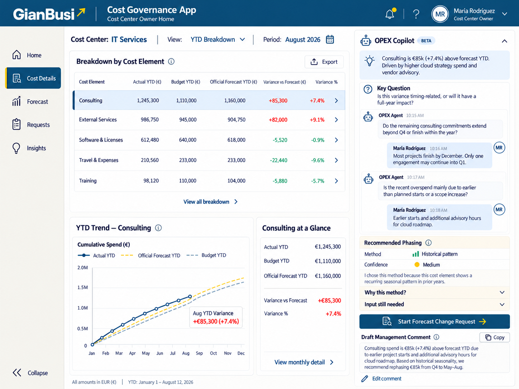Click the Actual YTD legend entry
The height and width of the screenshot is (389, 519).
pyautogui.click(x=96, y=255)
